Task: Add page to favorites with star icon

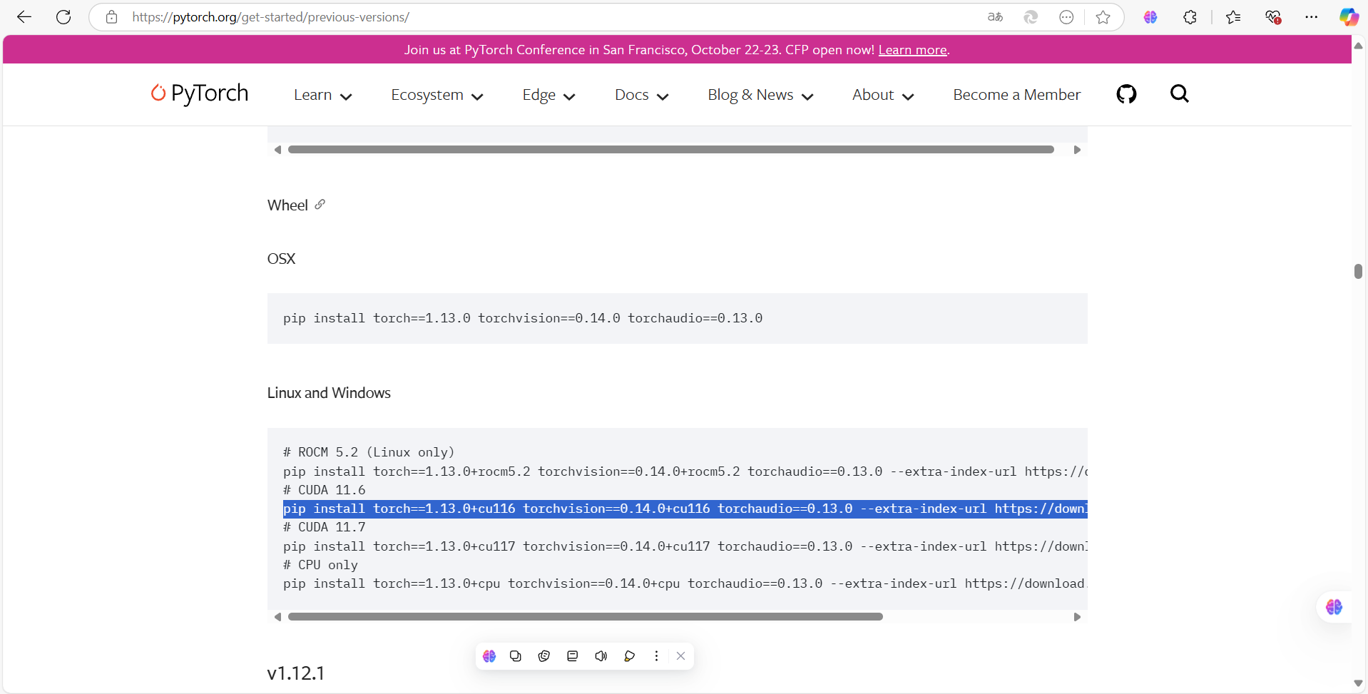Action: (1103, 17)
